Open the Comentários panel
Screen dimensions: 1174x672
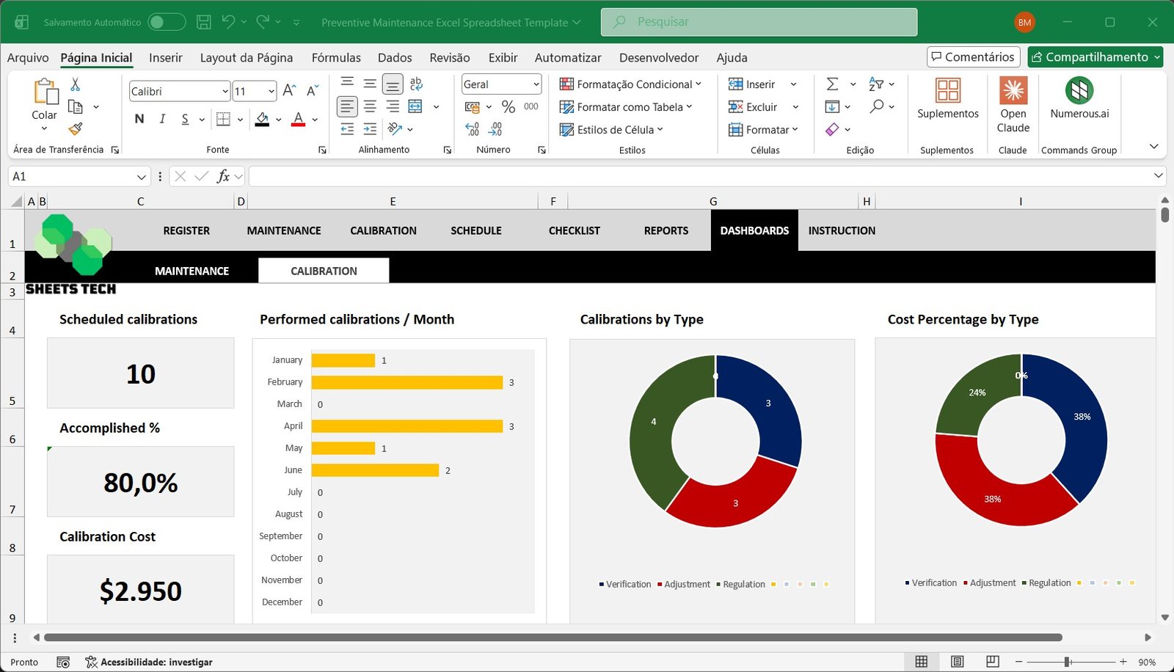click(x=973, y=56)
